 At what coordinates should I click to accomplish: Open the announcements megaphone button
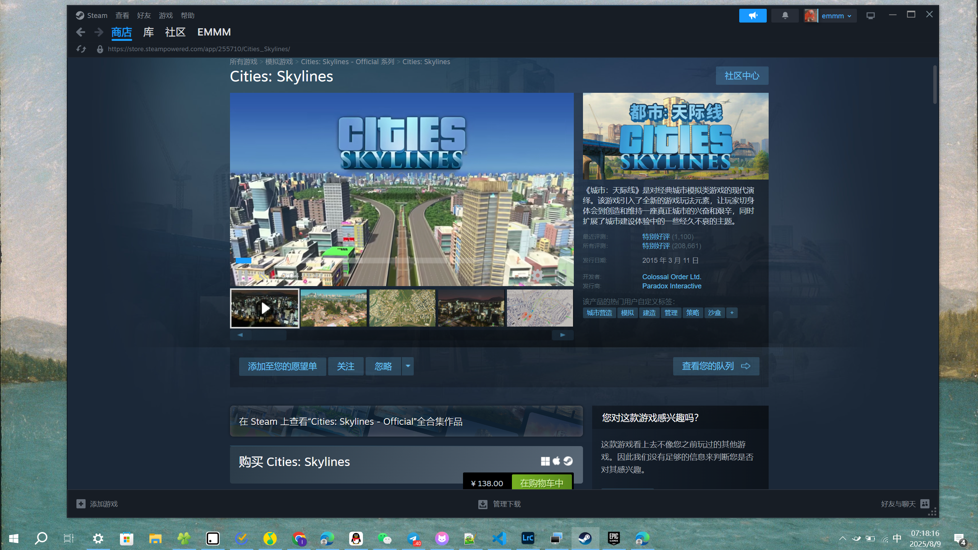point(753,16)
